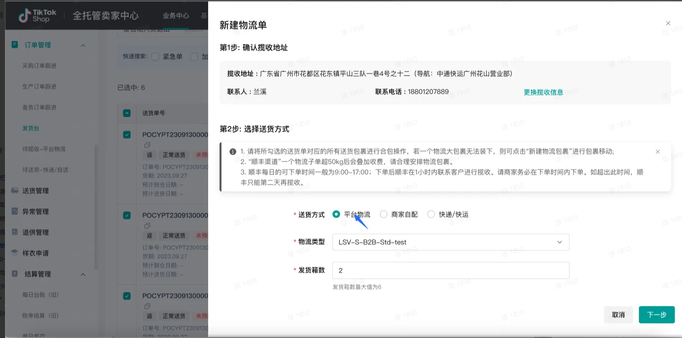682x338 pixels.
Task: Click the 异常管理 sidebar icon
Action: (x=15, y=211)
